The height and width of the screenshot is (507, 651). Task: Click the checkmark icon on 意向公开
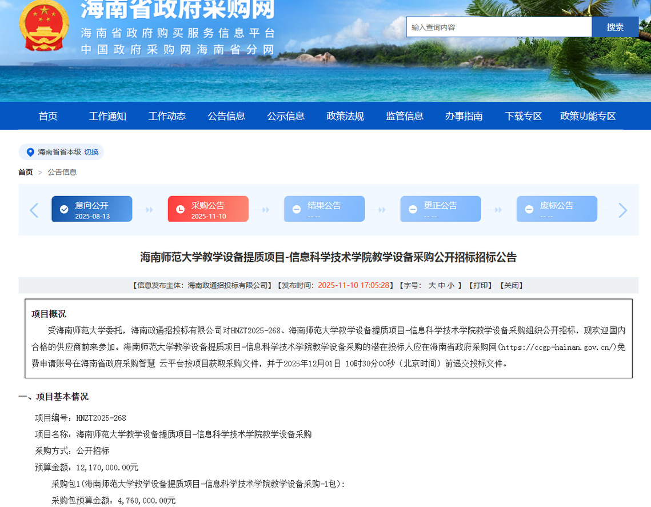pos(64,209)
